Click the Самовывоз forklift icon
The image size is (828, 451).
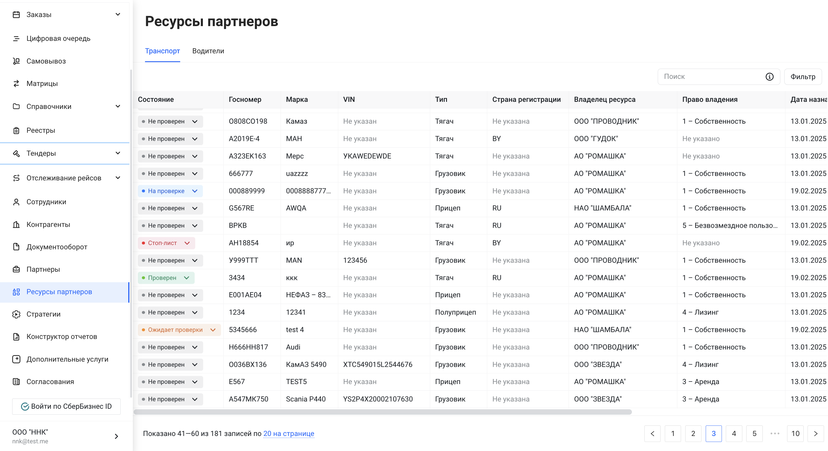point(16,61)
